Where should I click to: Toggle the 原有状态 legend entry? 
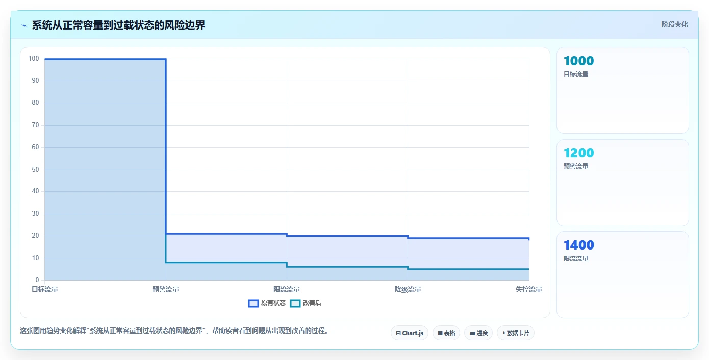point(267,303)
